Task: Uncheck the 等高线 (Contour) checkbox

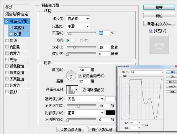Action: (11, 28)
